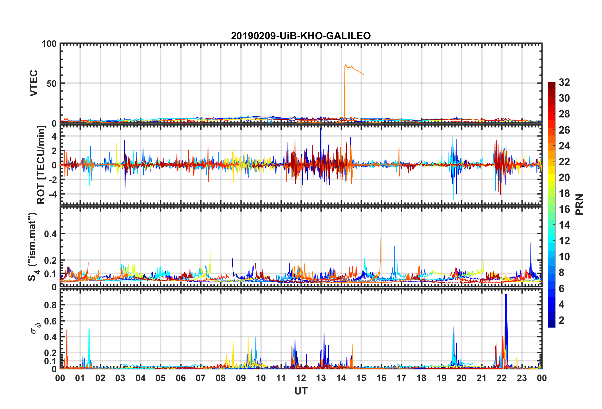This screenshot has width=602, height=409.
Task: Click hour label "19" on the UT axis
Action: point(442,378)
